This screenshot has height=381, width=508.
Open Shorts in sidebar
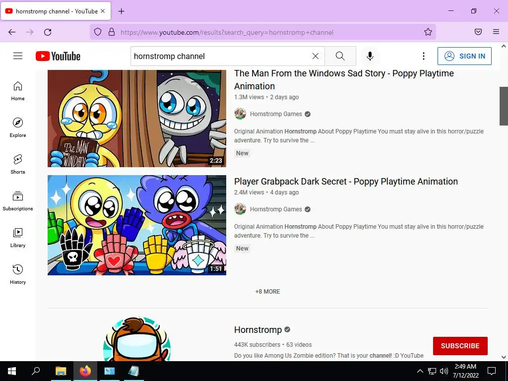tap(18, 164)
